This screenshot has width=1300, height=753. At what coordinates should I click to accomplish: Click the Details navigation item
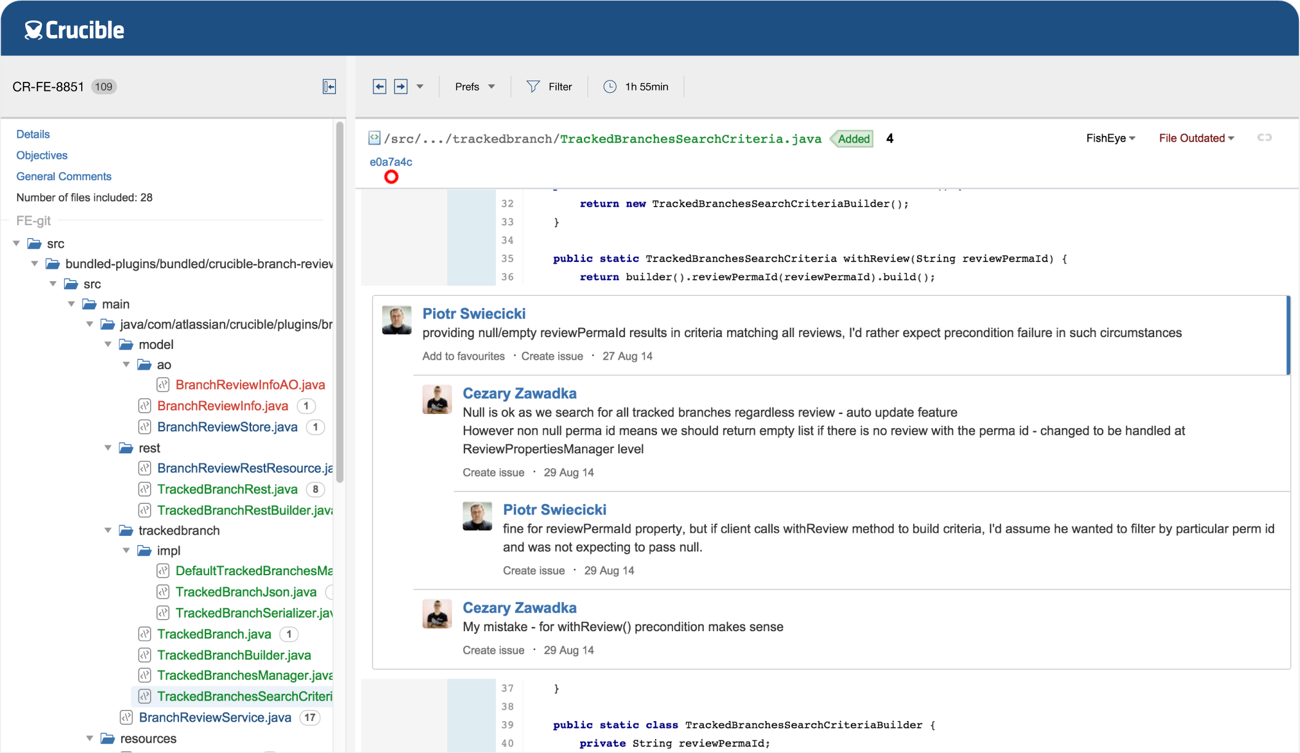point(32,135)
